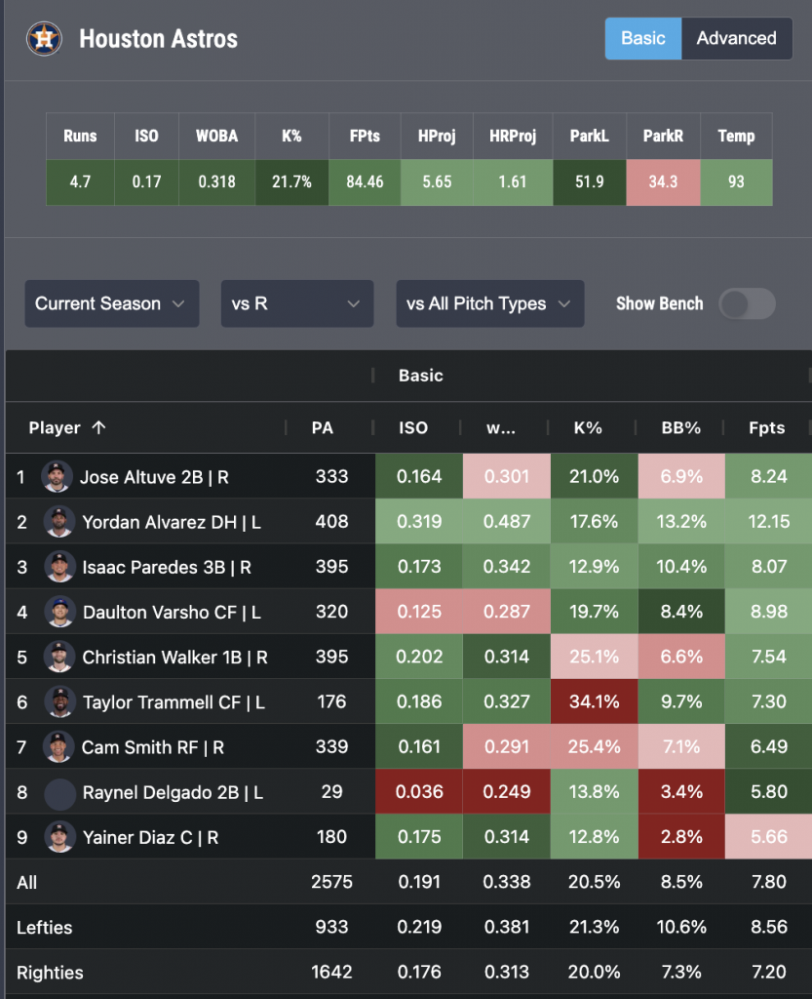
Task: Click the sort arrow next to Player
Action: (x=98, y=427)
